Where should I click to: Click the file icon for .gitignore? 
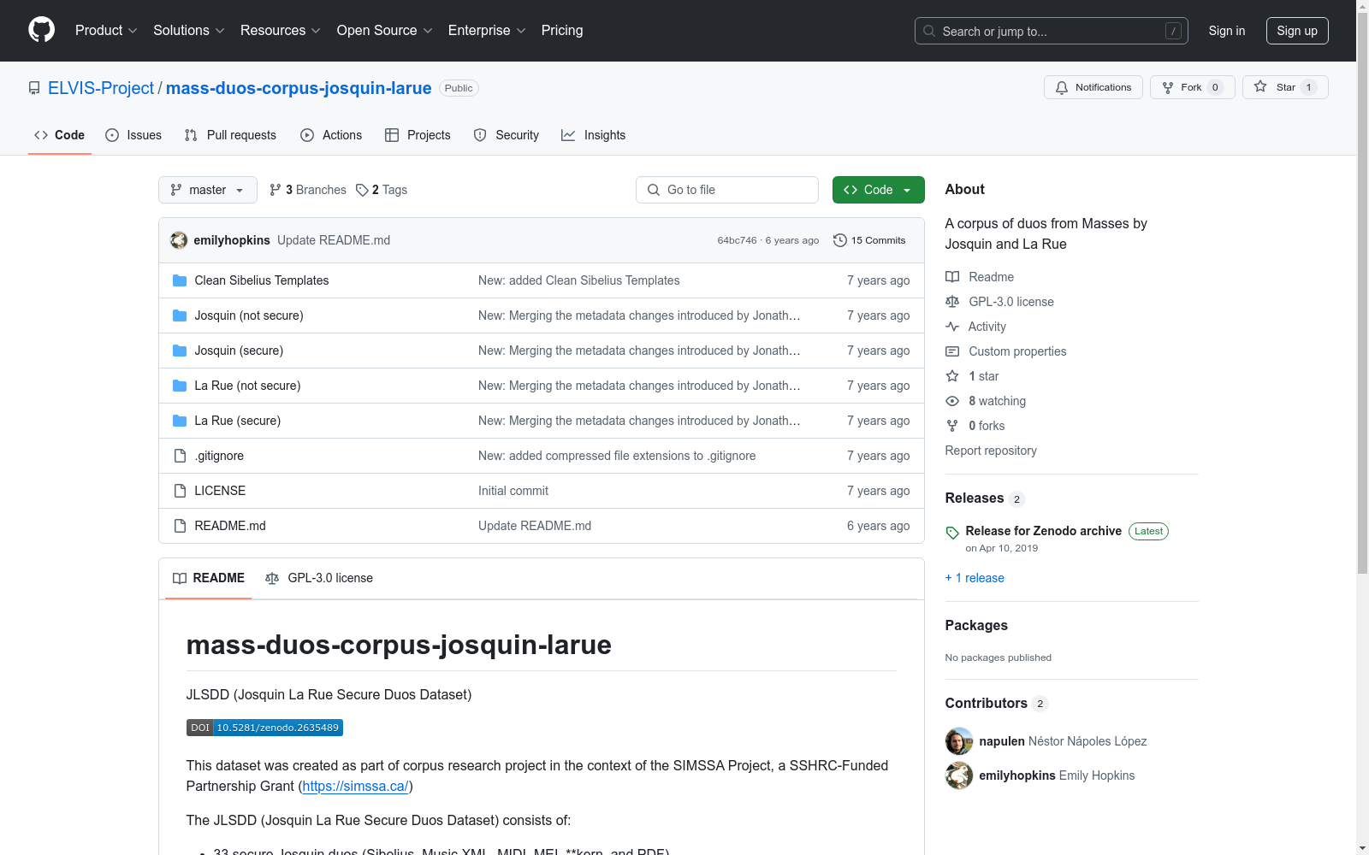pos(180,456)
